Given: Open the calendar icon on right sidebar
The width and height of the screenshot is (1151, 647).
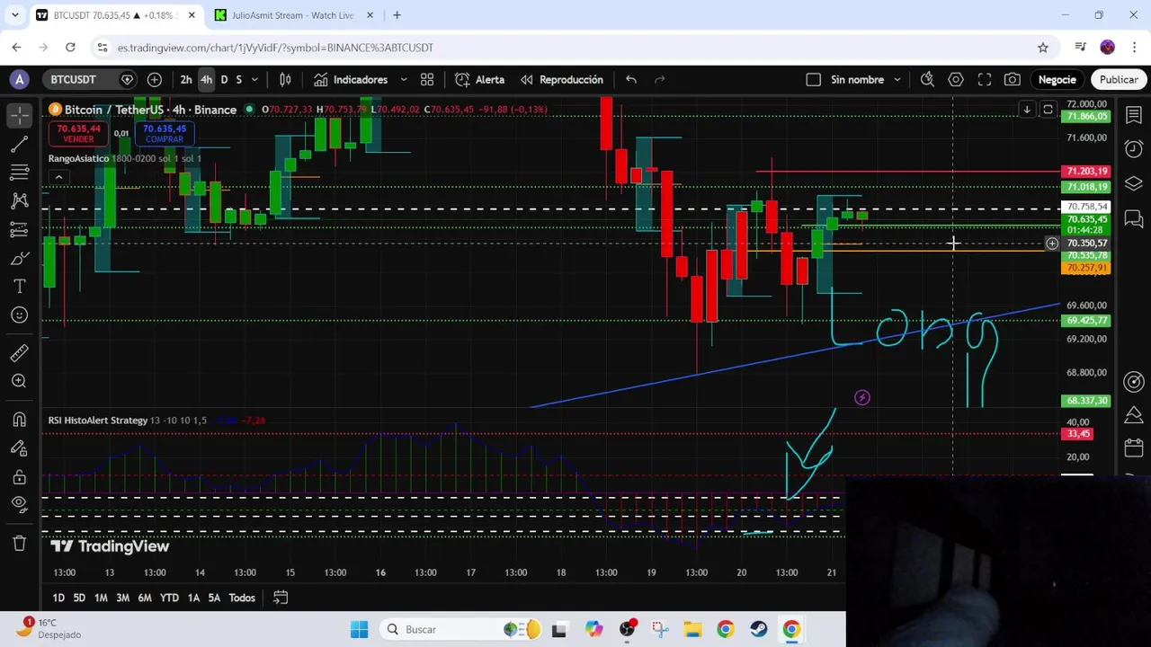Looking at the screenshot, I should pos(1134,447).
